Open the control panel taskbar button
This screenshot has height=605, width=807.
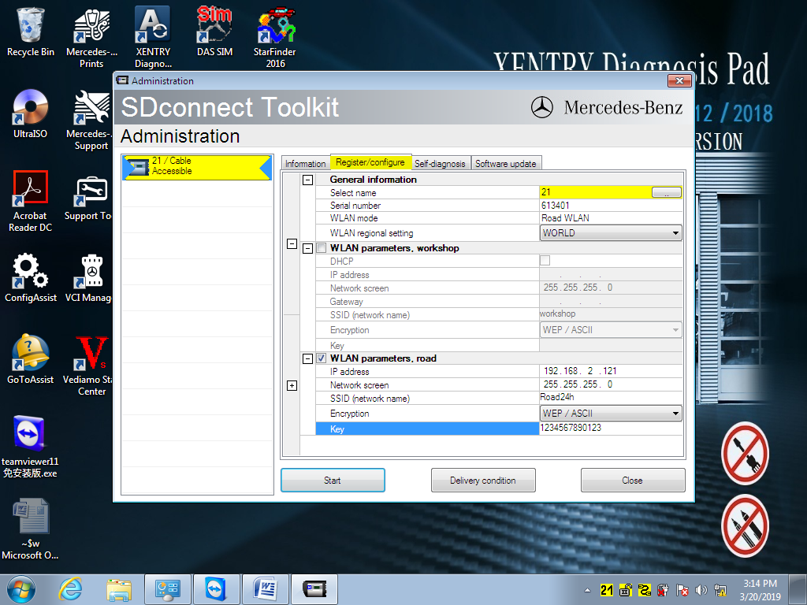pyautogui.click(x=167, y=589)
